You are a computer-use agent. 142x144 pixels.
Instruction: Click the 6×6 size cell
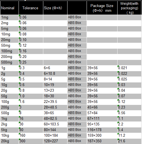[x=55, y=68]
